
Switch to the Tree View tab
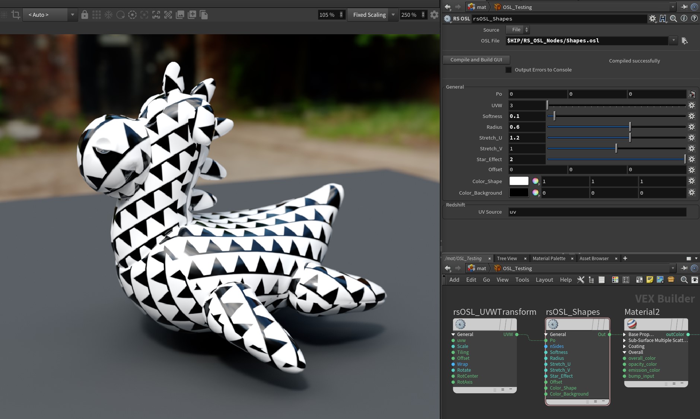pos(507,258)
